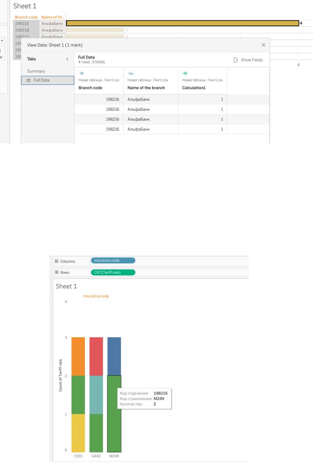Click the M249 axis label

click(x=114, y=456)
